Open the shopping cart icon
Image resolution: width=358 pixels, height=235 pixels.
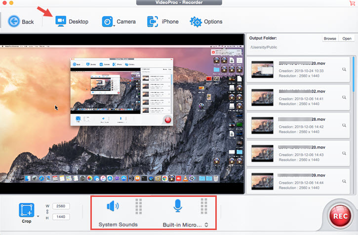352,3
